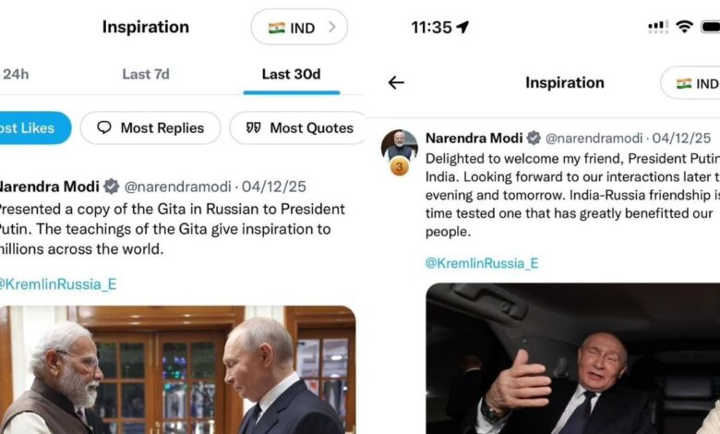Open the Putin car photo in right tweet
The width and height of the screenshot is (720, 434).
pyautogui.click(x=572, y=358)
